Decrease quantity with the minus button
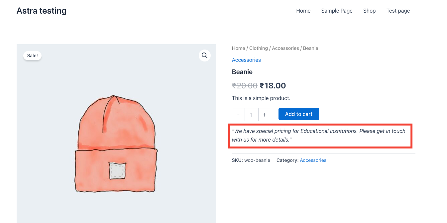 point(238,115)
